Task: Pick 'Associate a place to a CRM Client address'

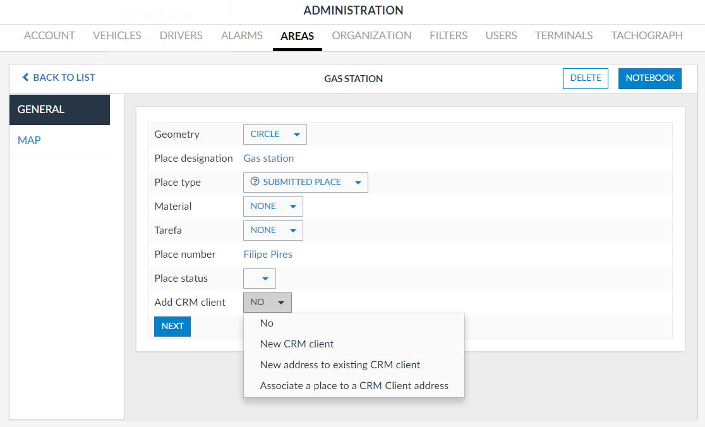Action: 354,386
